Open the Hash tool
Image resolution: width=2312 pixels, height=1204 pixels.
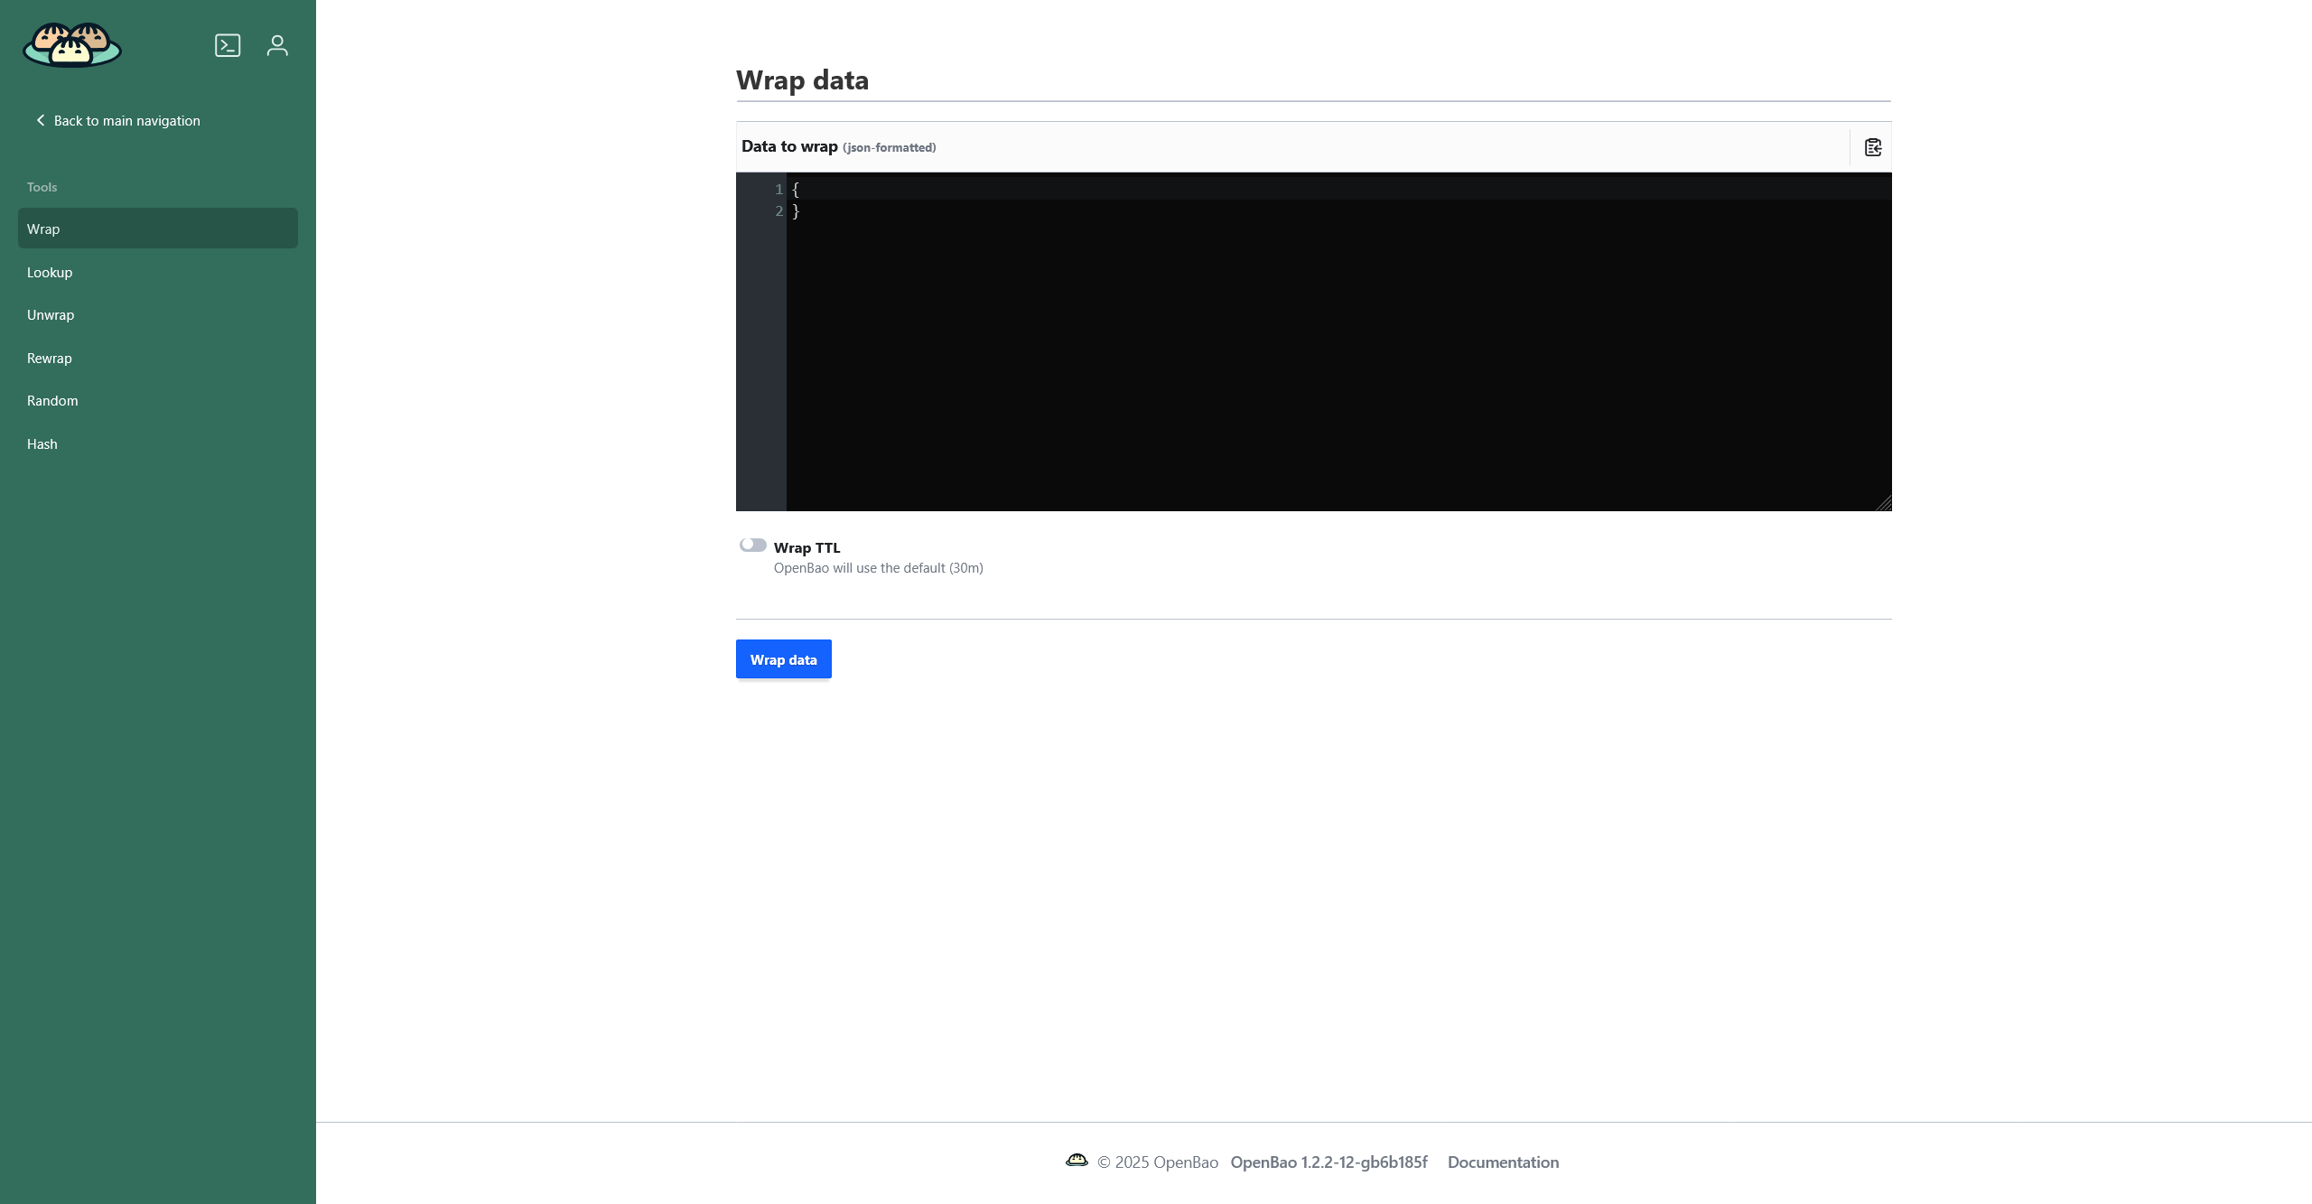tap(42, 444)
